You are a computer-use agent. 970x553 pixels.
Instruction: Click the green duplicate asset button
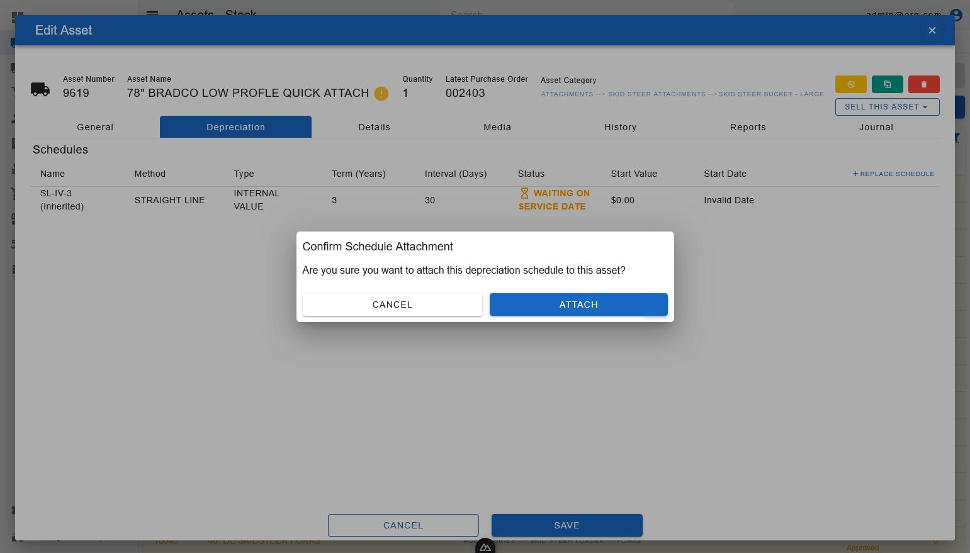coord(887,84)
